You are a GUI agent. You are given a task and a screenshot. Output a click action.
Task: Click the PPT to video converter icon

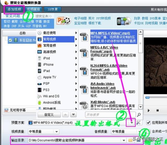(x=64, y=21)
